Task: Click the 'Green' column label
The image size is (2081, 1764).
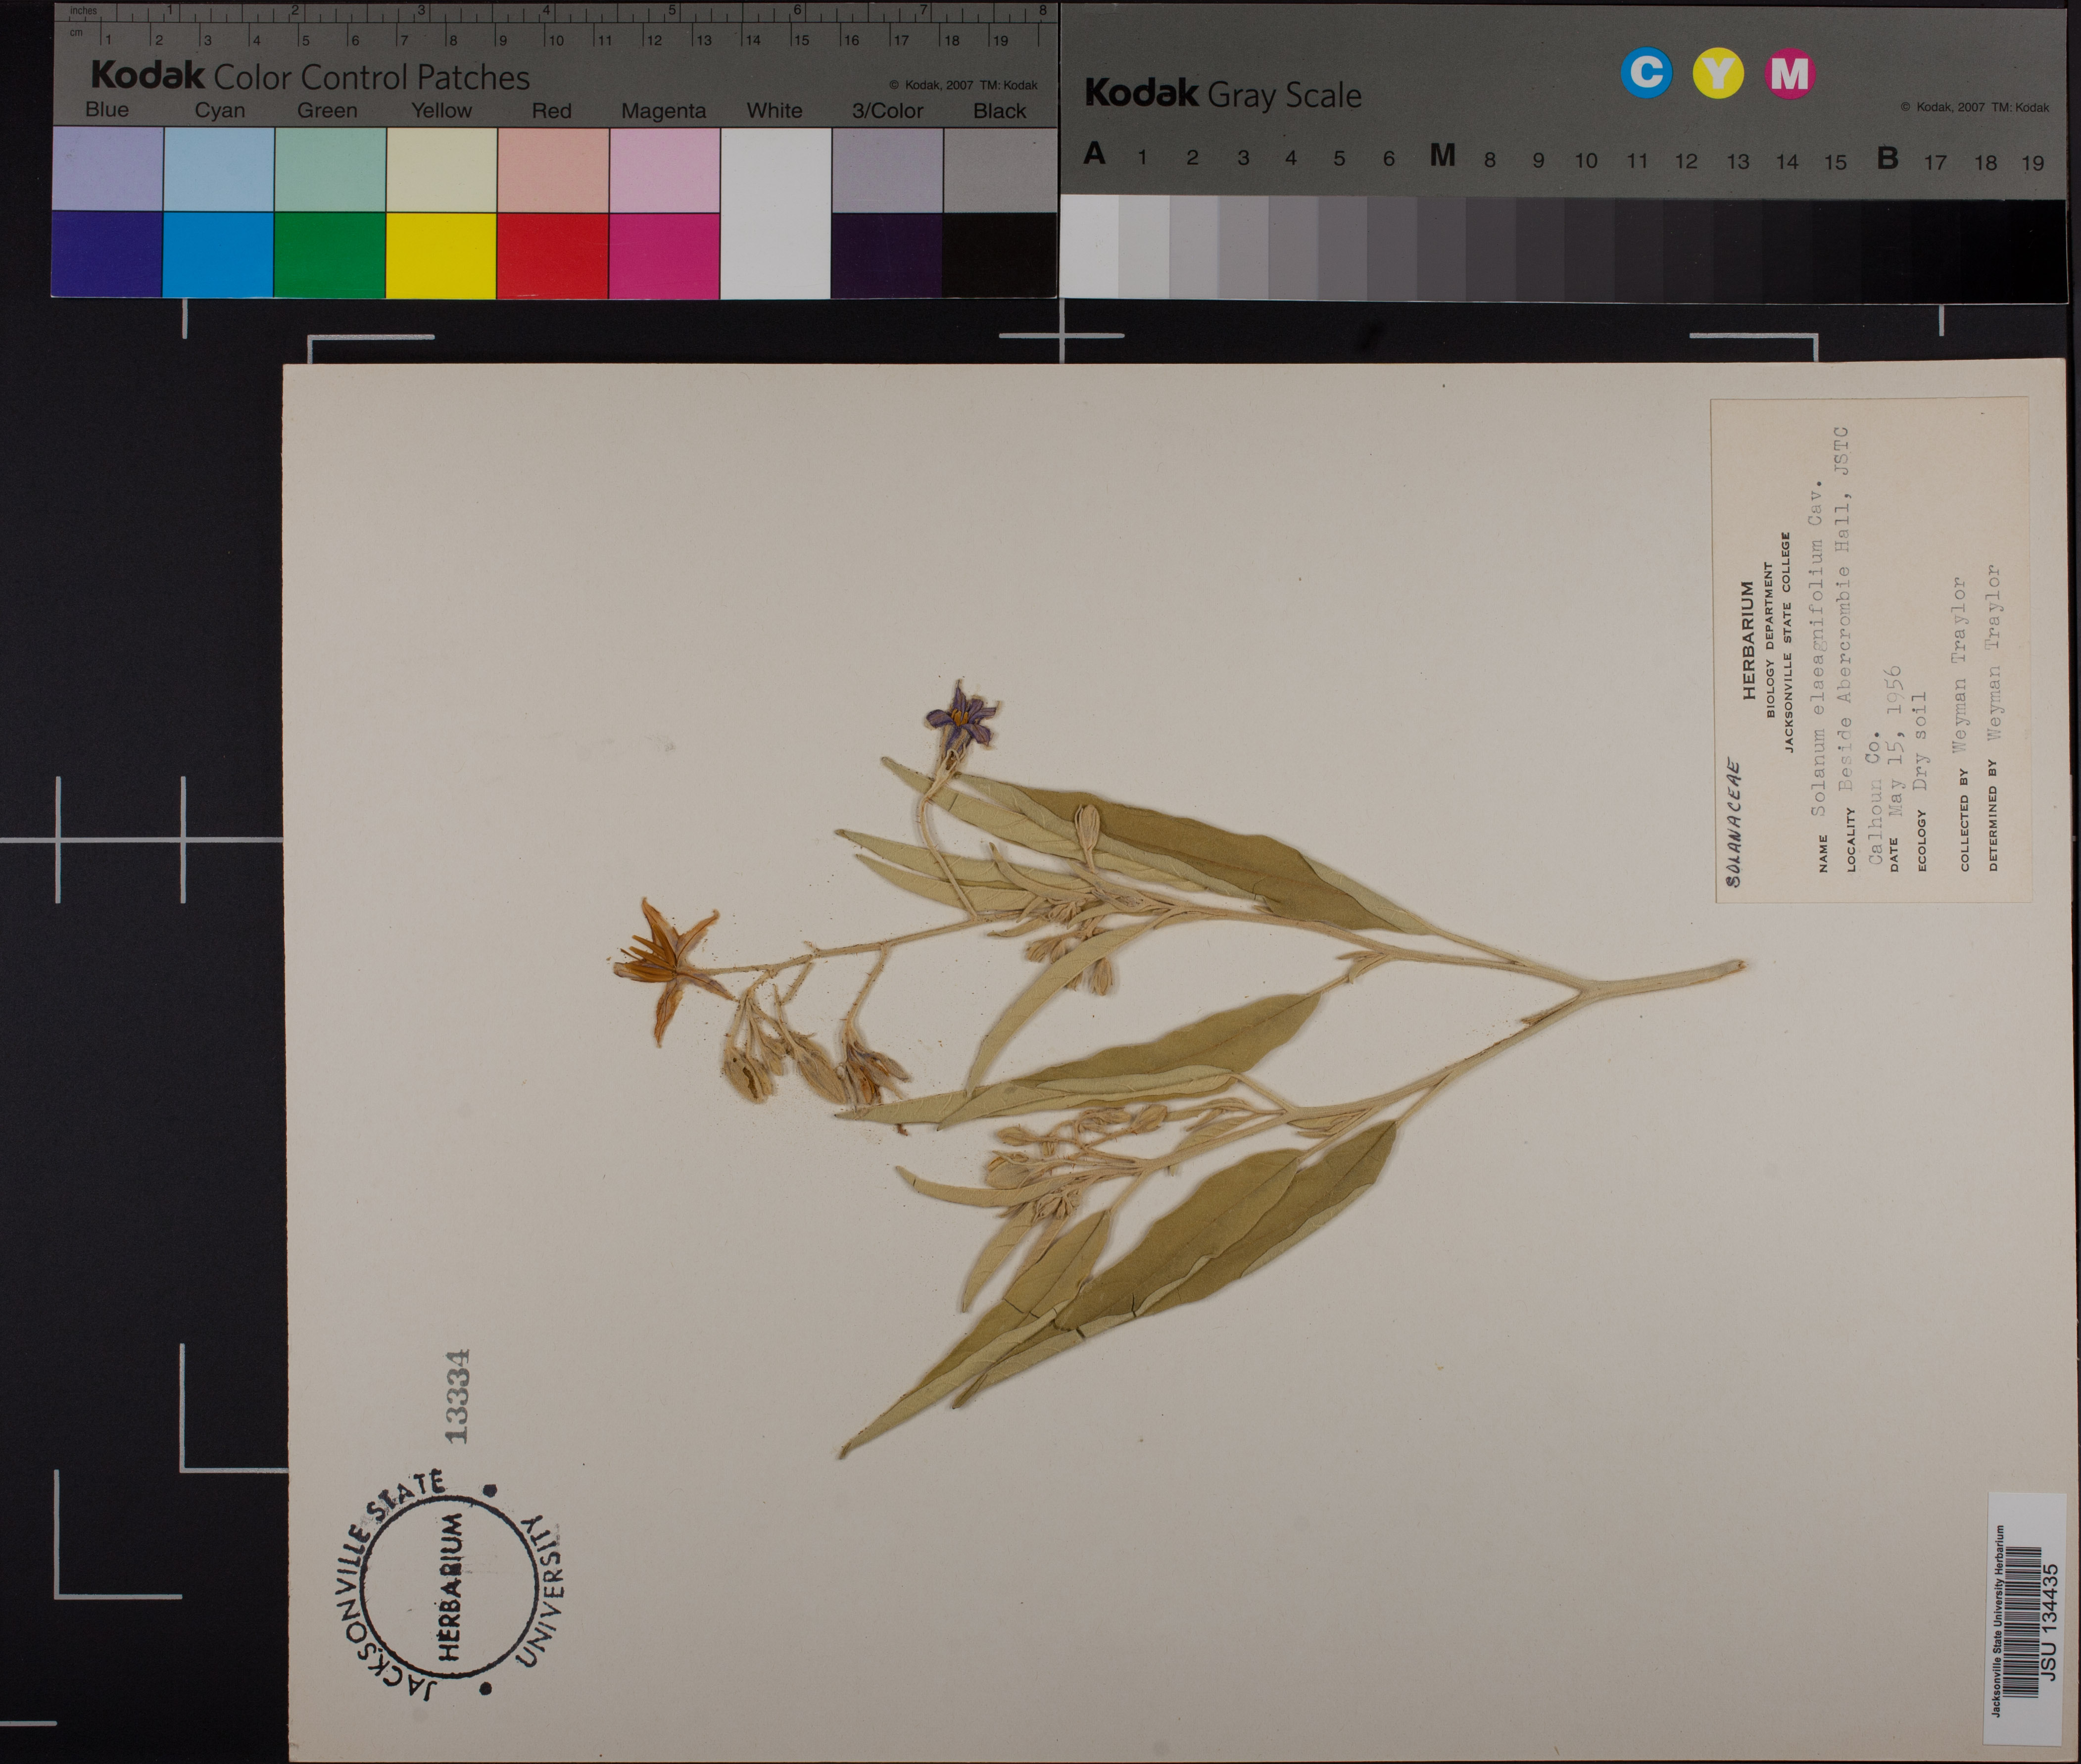Action: tap(327, 110)
